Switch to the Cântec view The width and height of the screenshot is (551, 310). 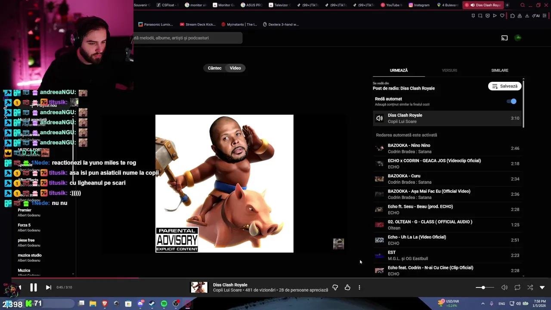214,68
